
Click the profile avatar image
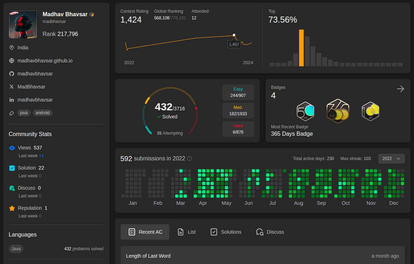click(23, 24)
